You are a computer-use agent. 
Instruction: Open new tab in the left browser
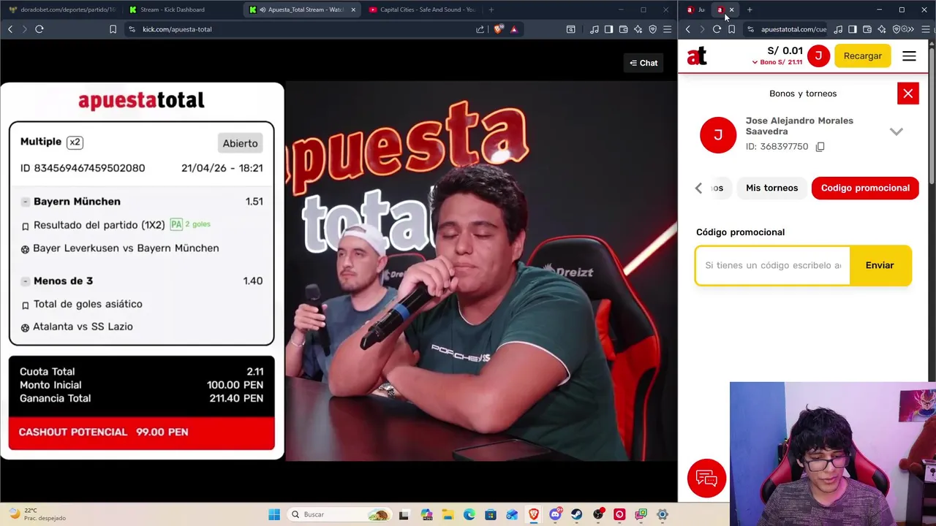491,9
